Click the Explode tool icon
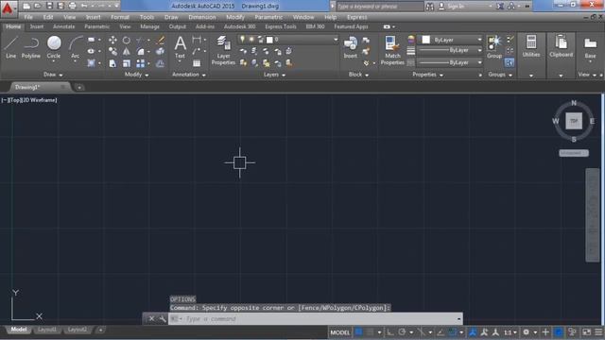This screenshot has width=605, height=340. coord(161,51)
